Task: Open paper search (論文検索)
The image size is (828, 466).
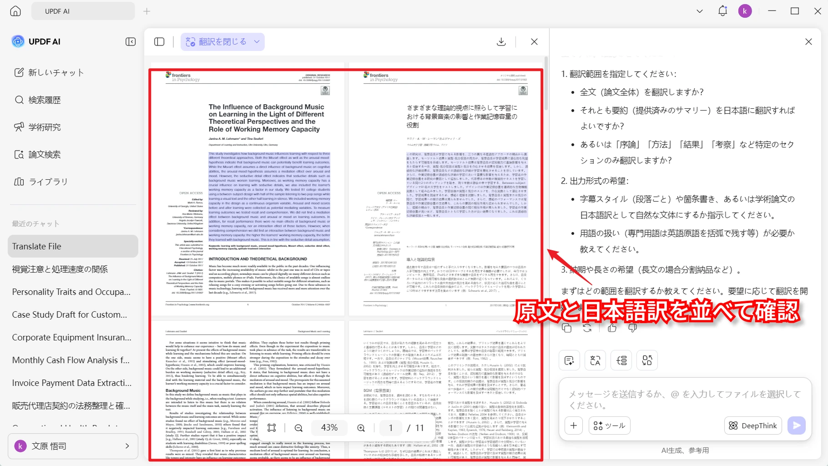Action: [x=37, y=154]
